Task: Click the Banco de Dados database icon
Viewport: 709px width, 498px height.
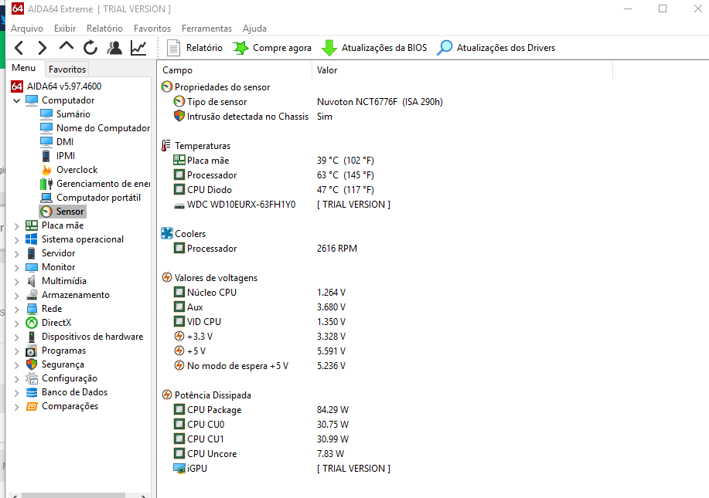Action: pyautogui.click(x=32, y=392)
